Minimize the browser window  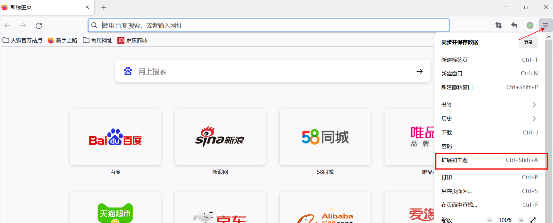[506, 7]
